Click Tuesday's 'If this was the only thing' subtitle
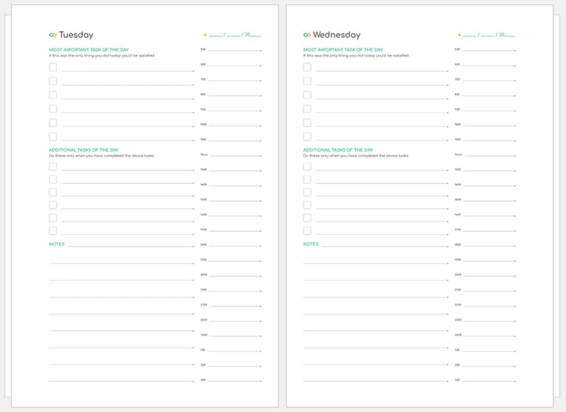This screenshot has height=412, width=566. (102, 55)
